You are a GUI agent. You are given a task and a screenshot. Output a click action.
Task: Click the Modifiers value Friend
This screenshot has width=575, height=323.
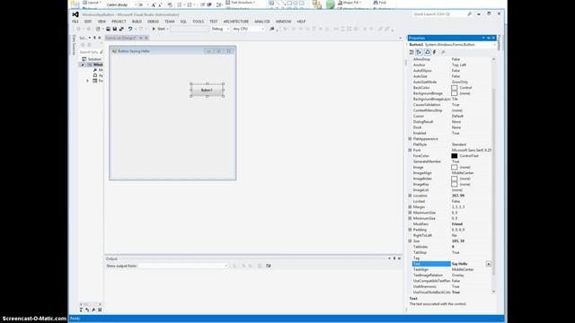pyautogui.click(x=457, y=224)
